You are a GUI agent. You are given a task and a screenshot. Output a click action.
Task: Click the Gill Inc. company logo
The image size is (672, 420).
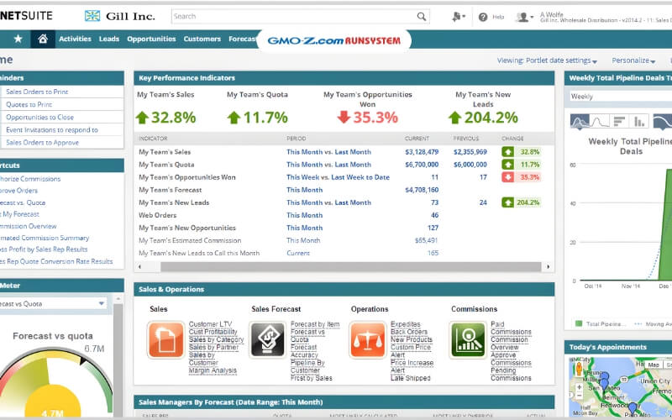pos(119,16)
